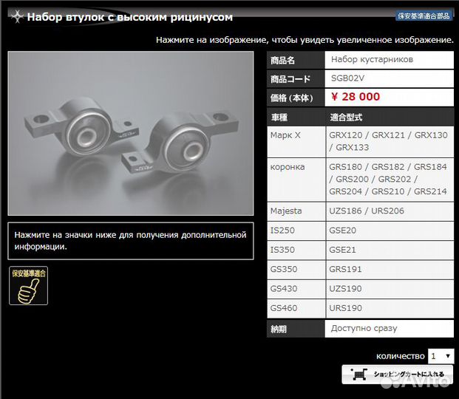The image size is (459, 399).
Task: Open the quantity dropdown
Action: click(441, 356)
